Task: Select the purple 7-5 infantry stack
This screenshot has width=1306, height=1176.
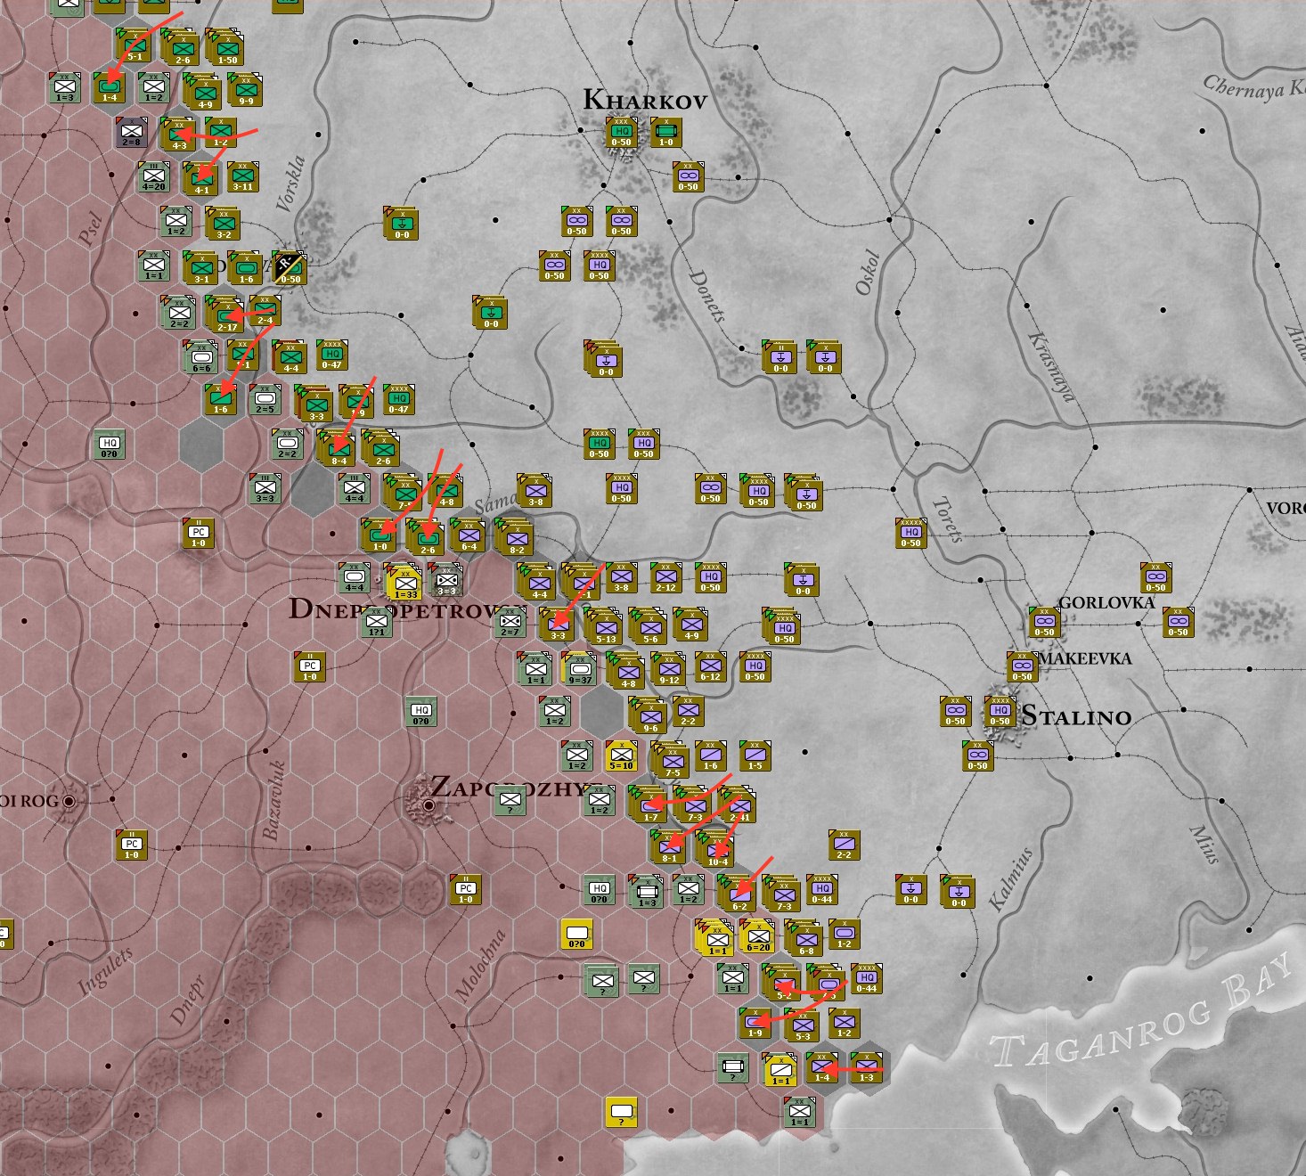Action: pos(671,760)
